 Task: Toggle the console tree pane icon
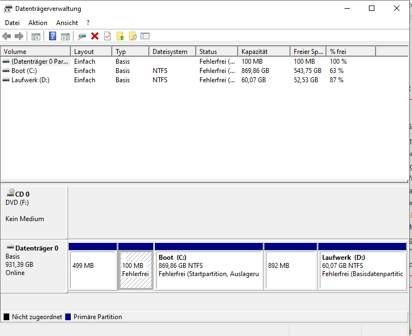36,36
